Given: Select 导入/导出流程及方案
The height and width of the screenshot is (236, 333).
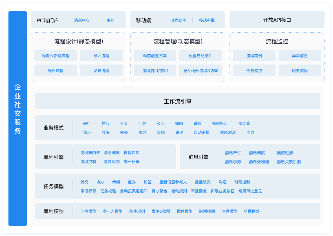Looking at the screenshot, I should pos(200,70).
